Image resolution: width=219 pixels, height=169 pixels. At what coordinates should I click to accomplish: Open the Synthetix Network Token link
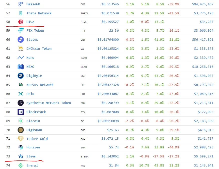pos(49,103)
